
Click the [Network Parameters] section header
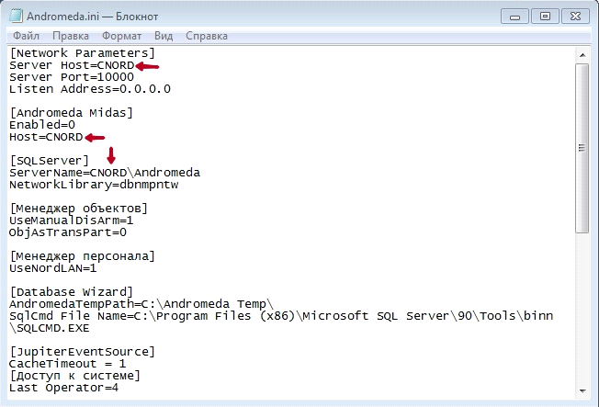pyautogui.click(x=82, y=53)
